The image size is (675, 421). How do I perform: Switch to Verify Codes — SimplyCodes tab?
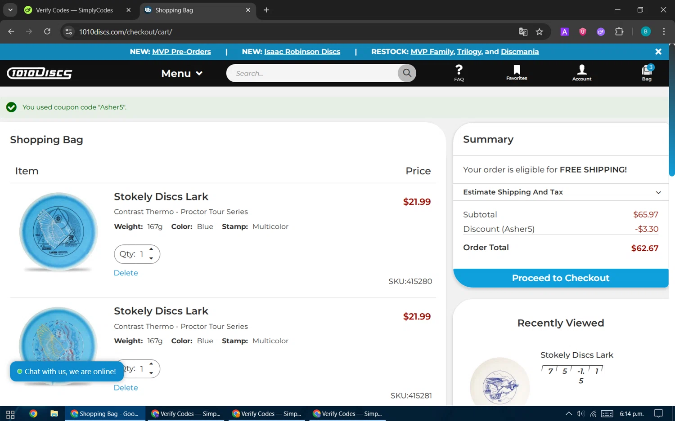[74, 10]
